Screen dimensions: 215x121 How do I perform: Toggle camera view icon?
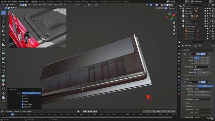tap(174, 30)
